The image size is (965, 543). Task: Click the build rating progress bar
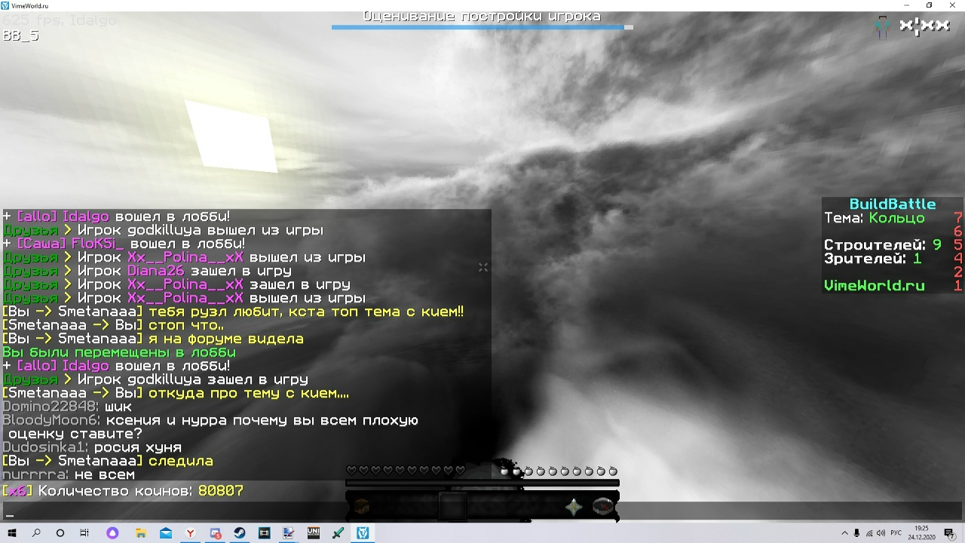click(482, 27)
